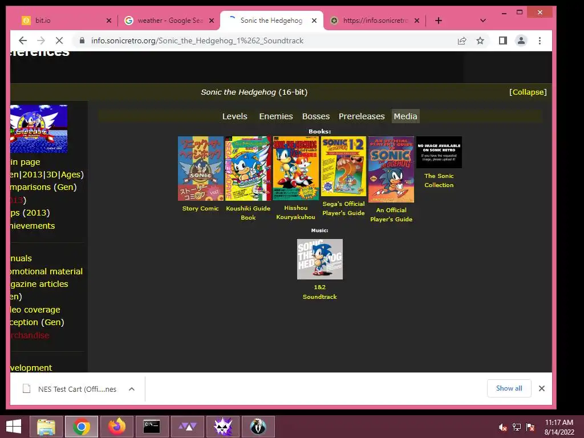Screen dimensions: 584x438
Task: Open the 2013 link in sidebar
Action: point(33,175)
